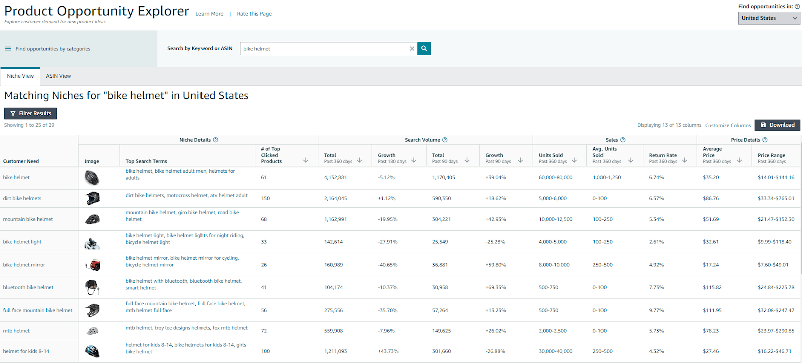
Task: Sort by Growth Past 90 days arrow
Action: coord(520,160)
